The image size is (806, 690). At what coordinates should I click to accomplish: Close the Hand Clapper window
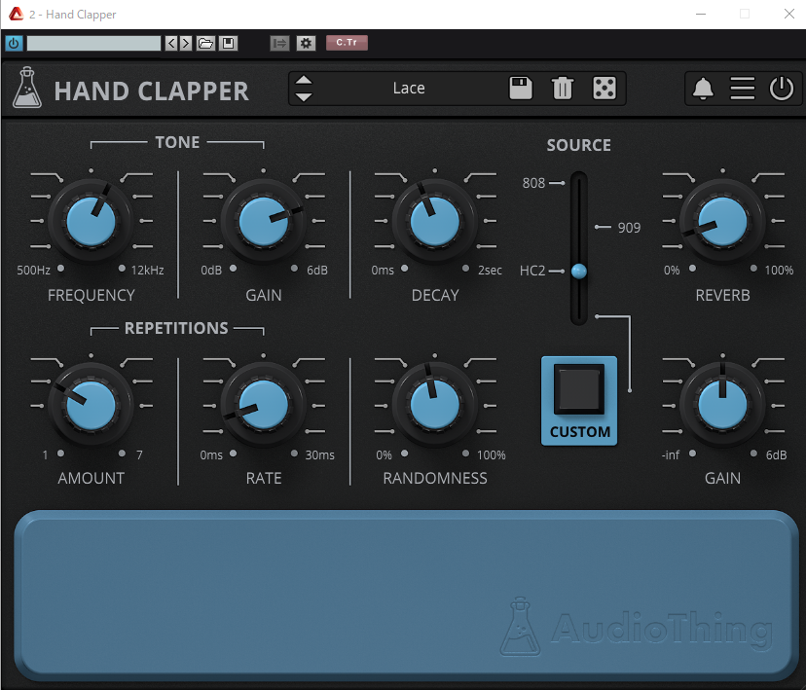point(789,14)
